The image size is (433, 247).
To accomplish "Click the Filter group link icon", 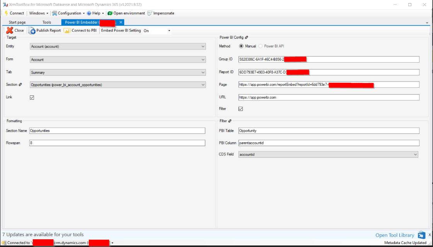I will (230, 121).
